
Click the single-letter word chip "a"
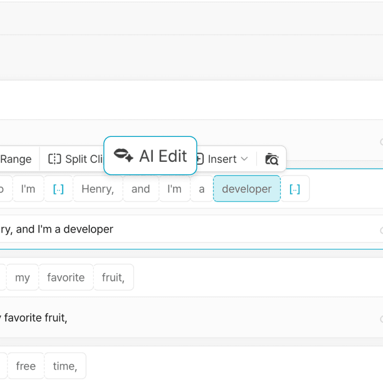(202, 189)
